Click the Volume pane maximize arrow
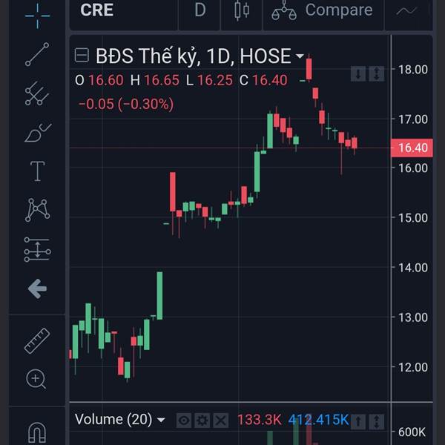This screenshot has height=445, width=445. [377, 422]
